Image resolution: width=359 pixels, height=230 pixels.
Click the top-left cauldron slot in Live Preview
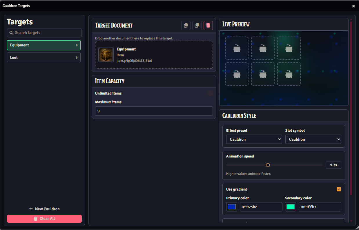point(237,48)
